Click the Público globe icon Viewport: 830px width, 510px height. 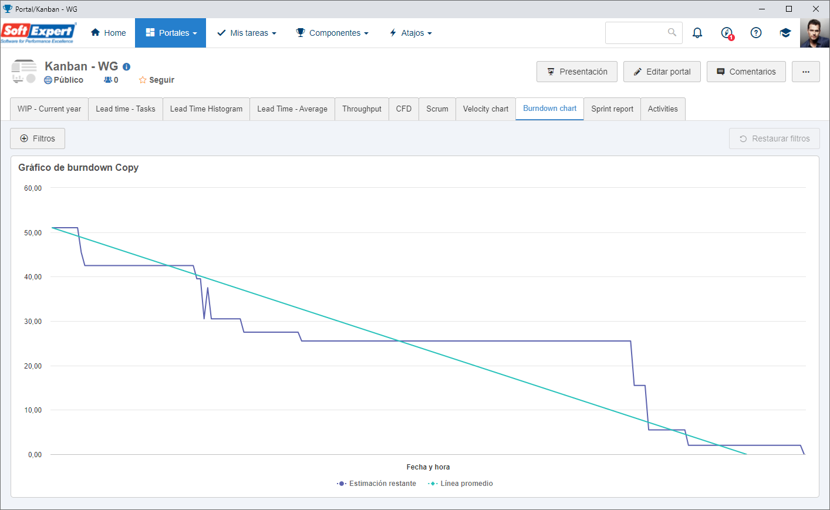pyautogui.click(x=48, y=80)
